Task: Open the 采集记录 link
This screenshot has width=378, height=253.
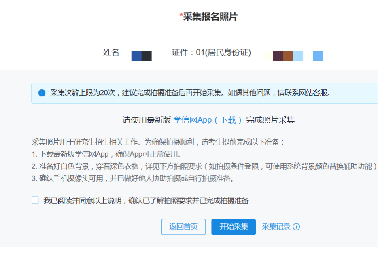Action: tap(276, 227)
